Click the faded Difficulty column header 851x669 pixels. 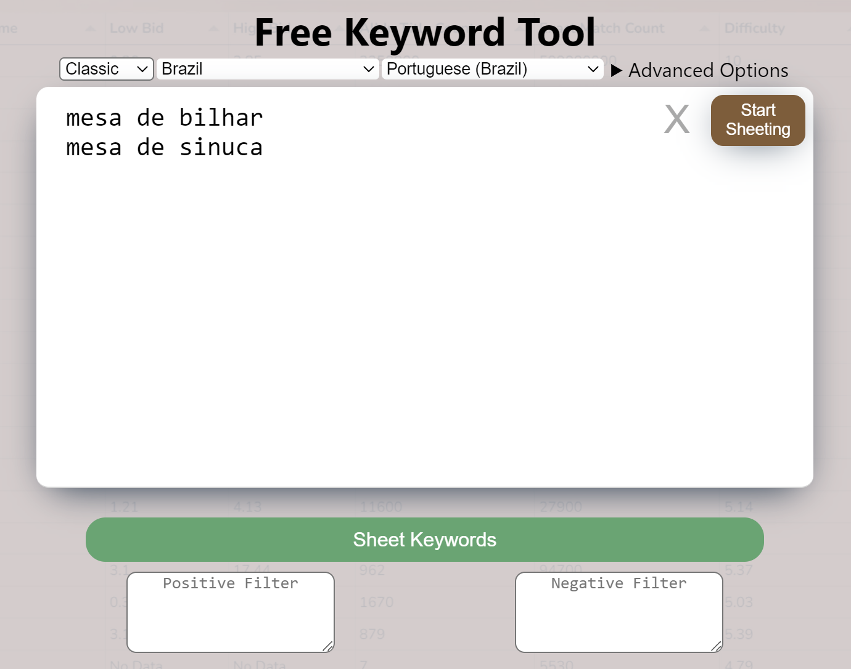754,28
